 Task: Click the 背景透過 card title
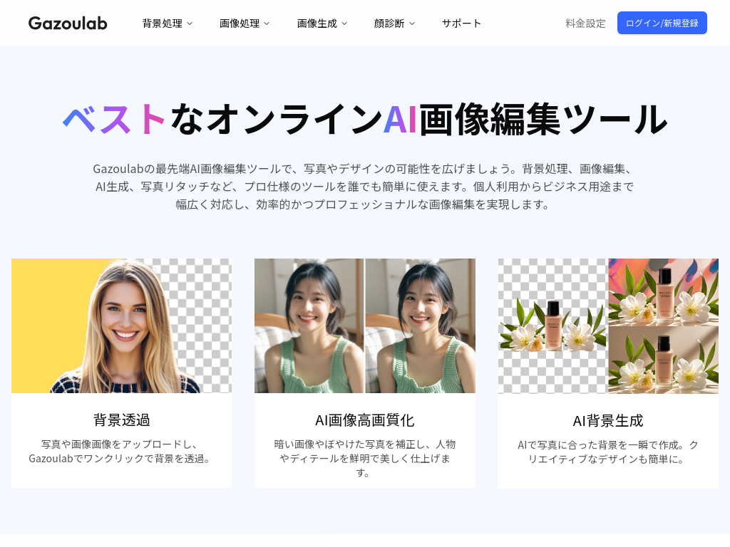pos(121,420)
